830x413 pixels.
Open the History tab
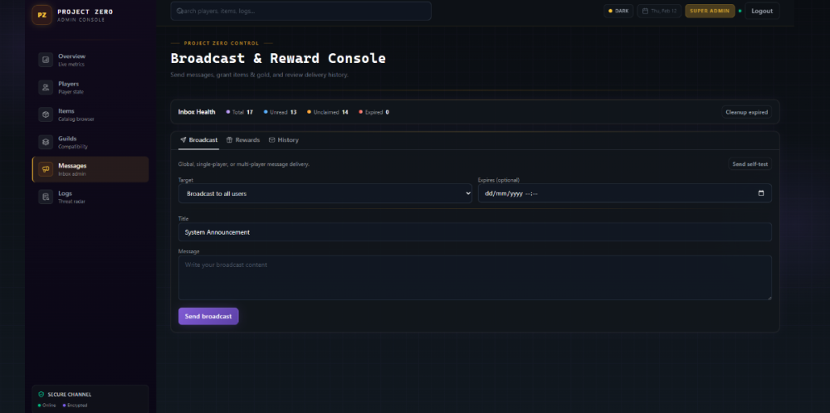(283, 140)
